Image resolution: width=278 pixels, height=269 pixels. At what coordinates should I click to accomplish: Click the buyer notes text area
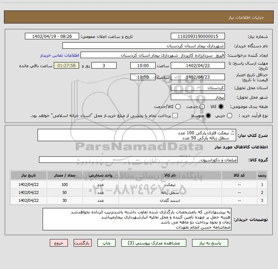(137, 219)
